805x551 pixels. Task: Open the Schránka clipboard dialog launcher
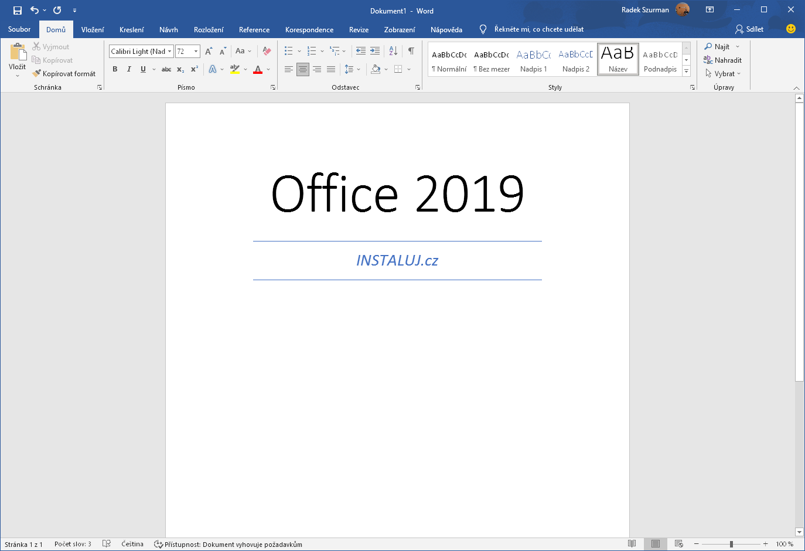coord(100,87)
